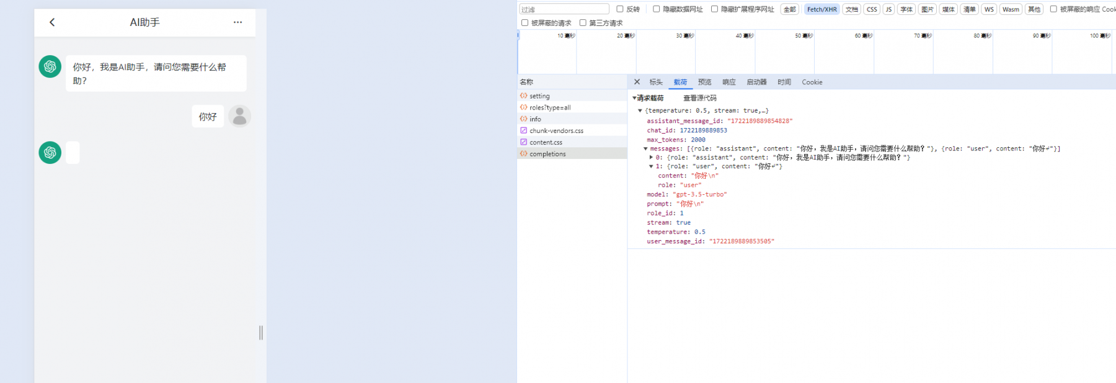Collapse the 请求载荷 section
This screenshot has width=1116, height=383.
(x=634, y=98)
